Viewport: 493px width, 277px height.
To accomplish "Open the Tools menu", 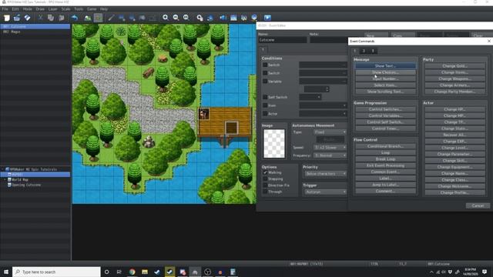I will (79, 9).
